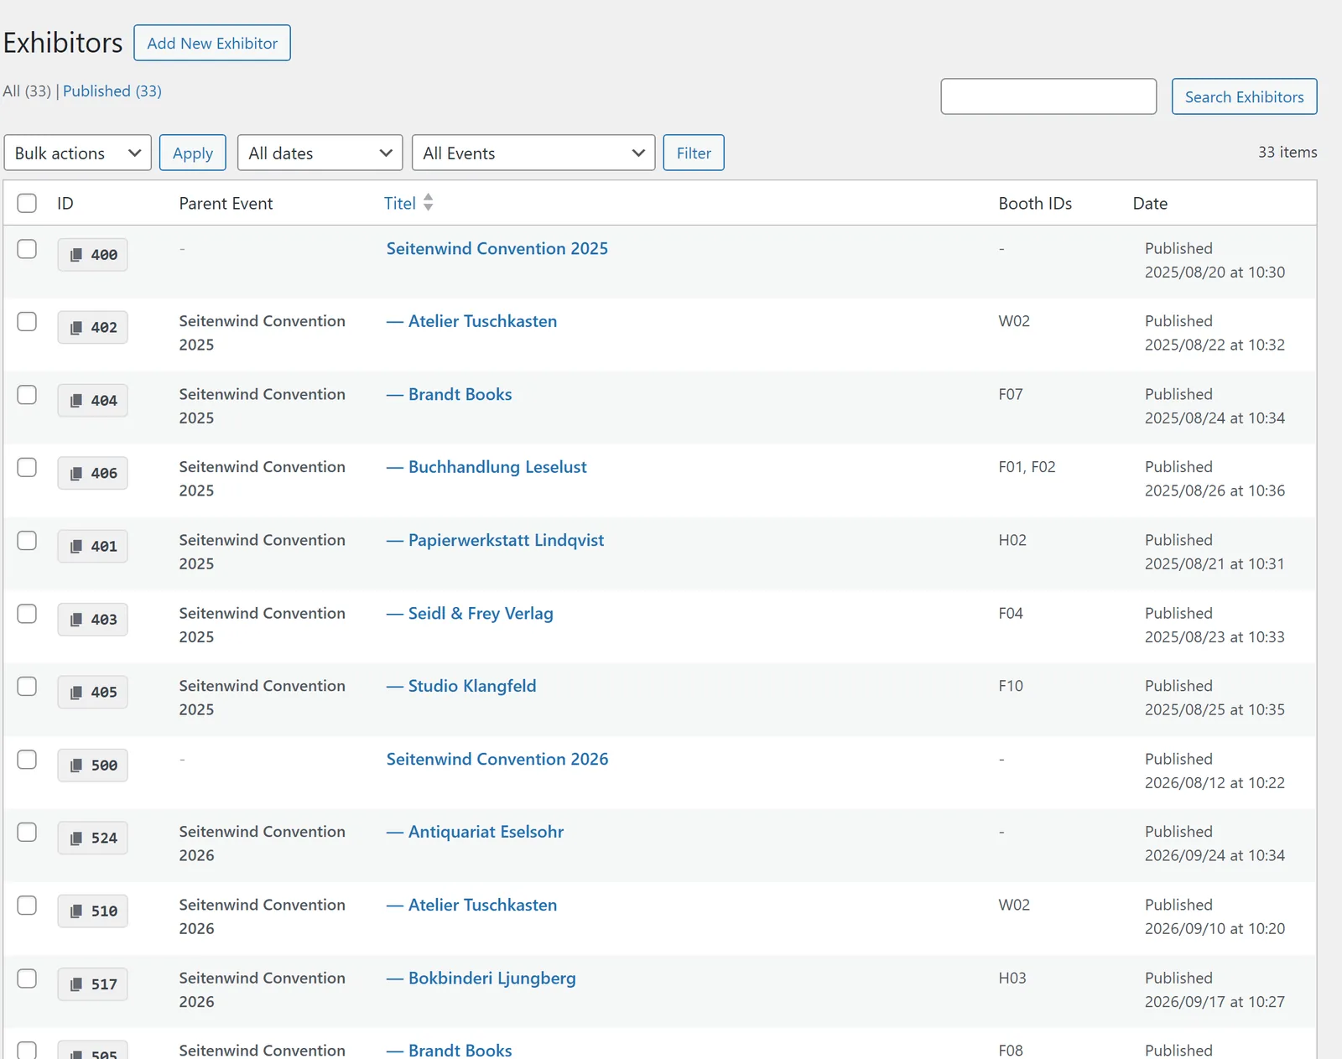Image resolution: width=1342 pixels, height=1059 pixels.
Task: Click the Booth IDs column header
Action: pyautogui.click(x=1035, y=203)
